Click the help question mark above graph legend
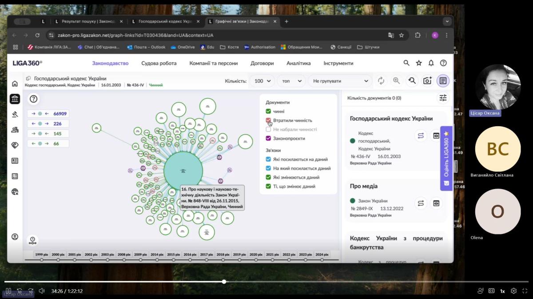 34,99
